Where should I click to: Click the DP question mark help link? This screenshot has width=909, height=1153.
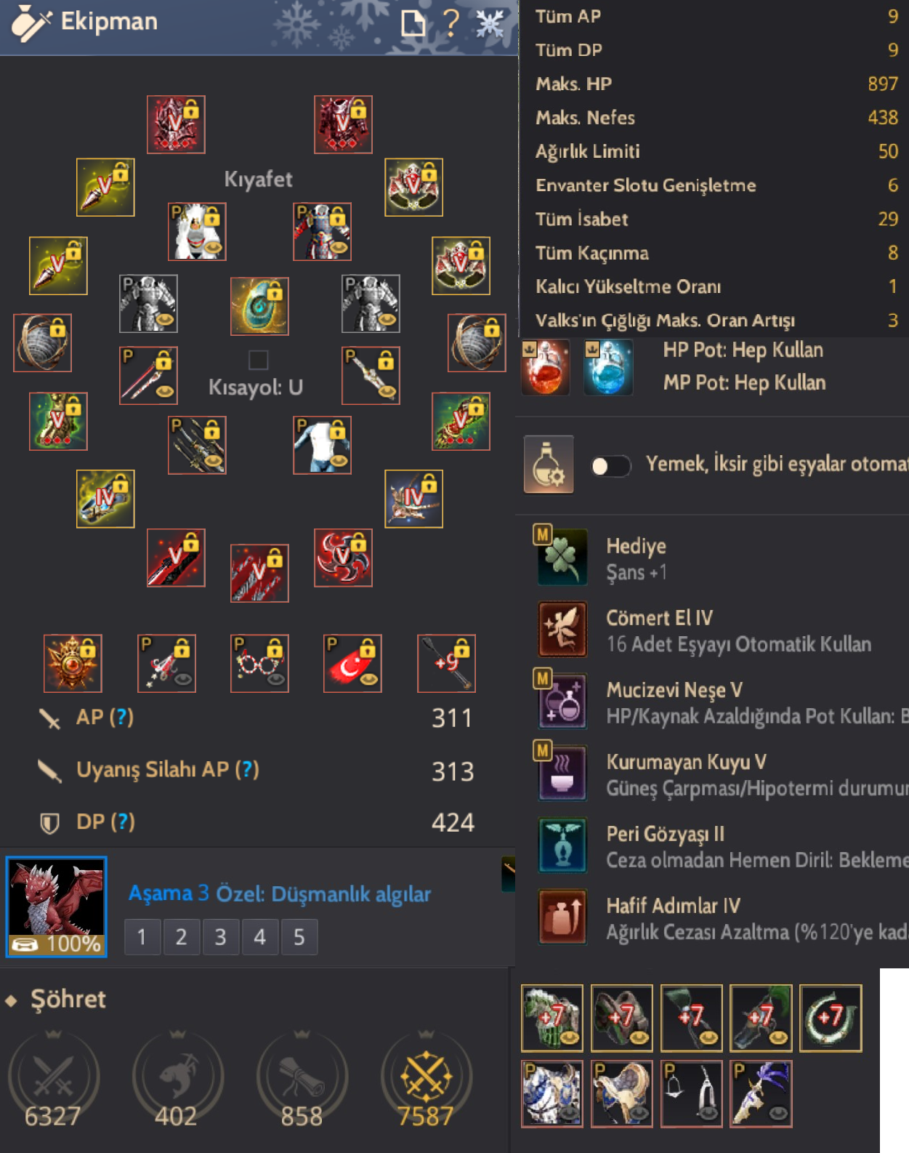123,822
